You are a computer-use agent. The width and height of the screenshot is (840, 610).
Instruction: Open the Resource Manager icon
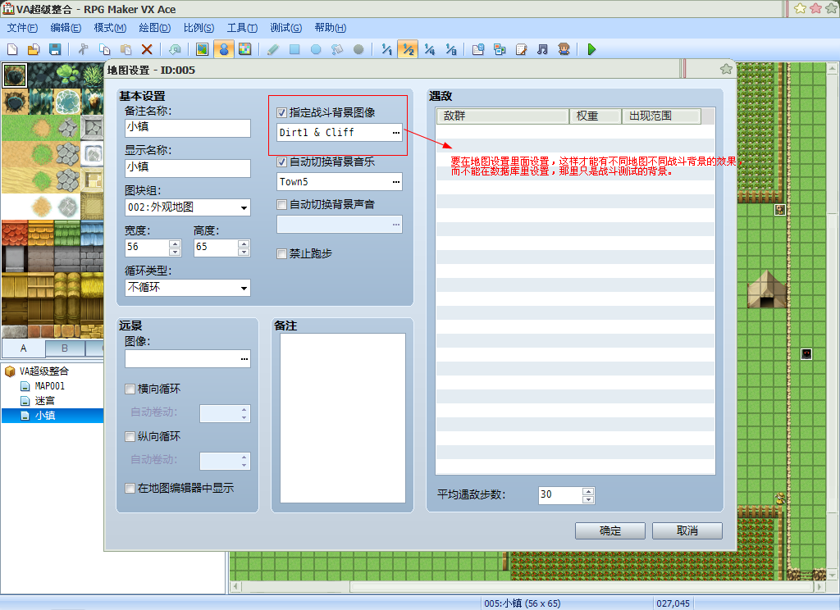click(x=500, y=49)
